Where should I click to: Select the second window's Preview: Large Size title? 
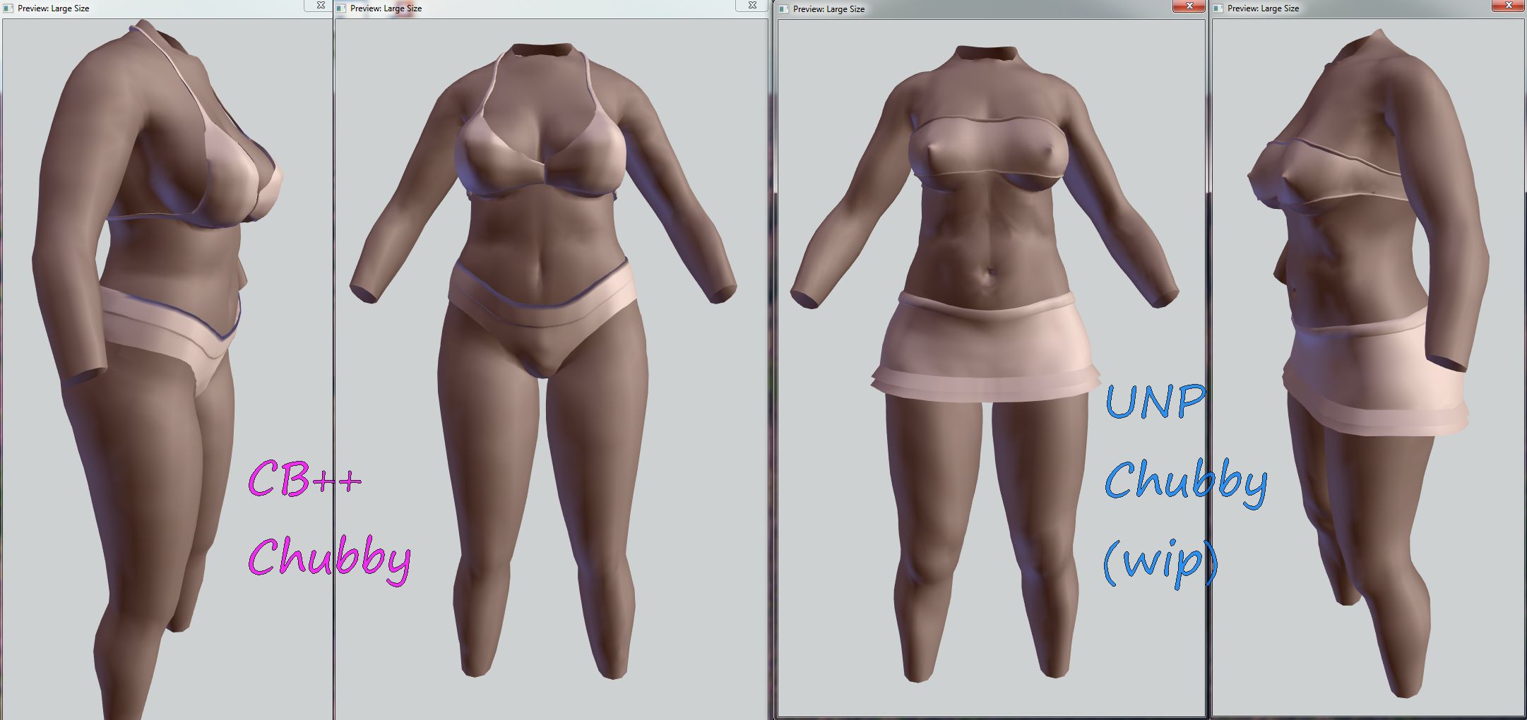coord(386,8)
